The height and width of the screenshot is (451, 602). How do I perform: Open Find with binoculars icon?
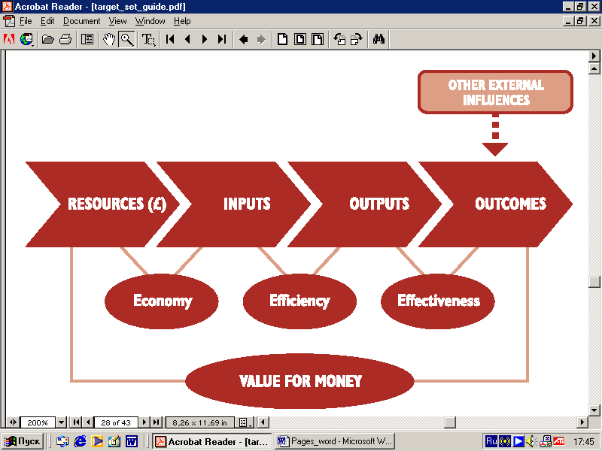[x=379, y=39]
